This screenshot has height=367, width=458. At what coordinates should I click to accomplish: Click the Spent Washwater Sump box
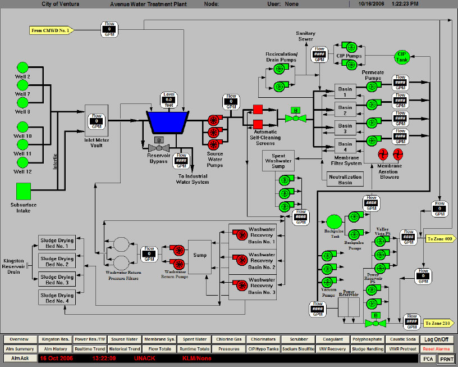278,161
